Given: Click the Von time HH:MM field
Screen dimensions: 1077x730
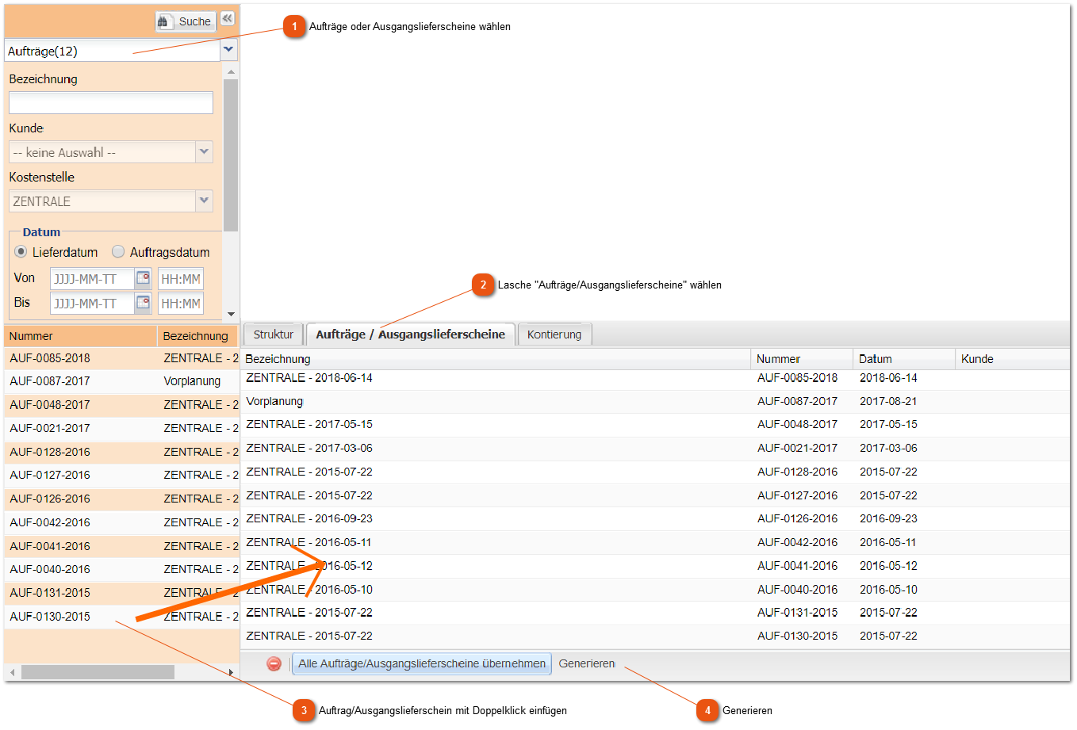Looking at the screenshot, I should [181, 279].
